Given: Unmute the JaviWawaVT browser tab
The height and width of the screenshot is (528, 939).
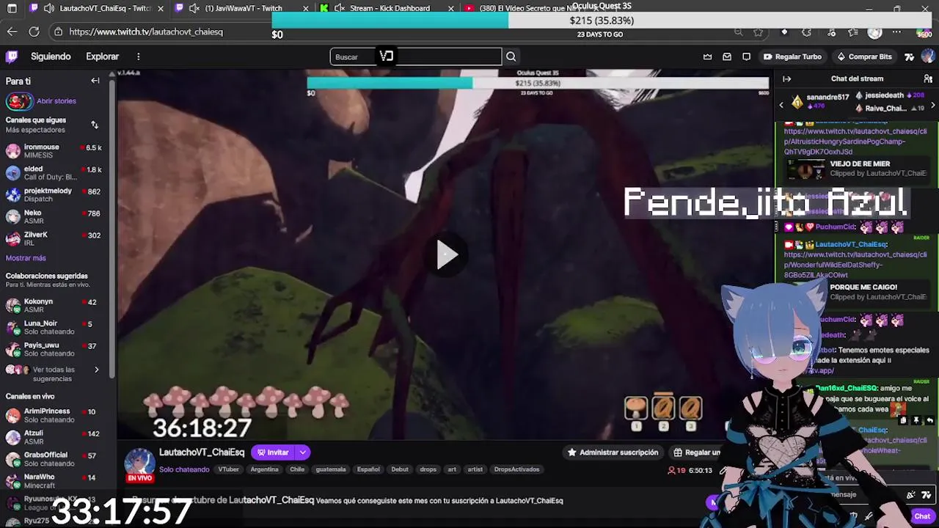Looking at the screenshot, I should (x=194, y=8).
